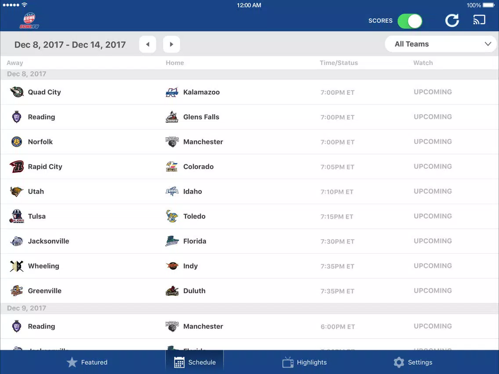
Task: Select the Quad City team name
Action: 44,92
